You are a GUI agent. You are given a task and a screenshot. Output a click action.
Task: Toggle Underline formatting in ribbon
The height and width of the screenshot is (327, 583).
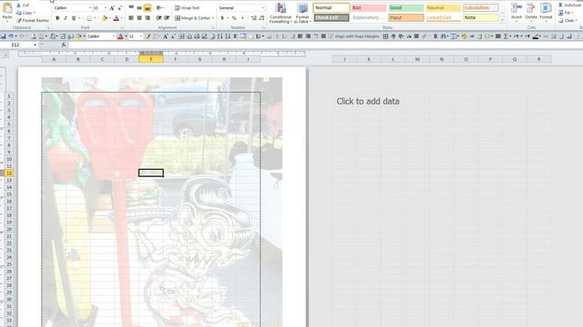tap(74, 18)
